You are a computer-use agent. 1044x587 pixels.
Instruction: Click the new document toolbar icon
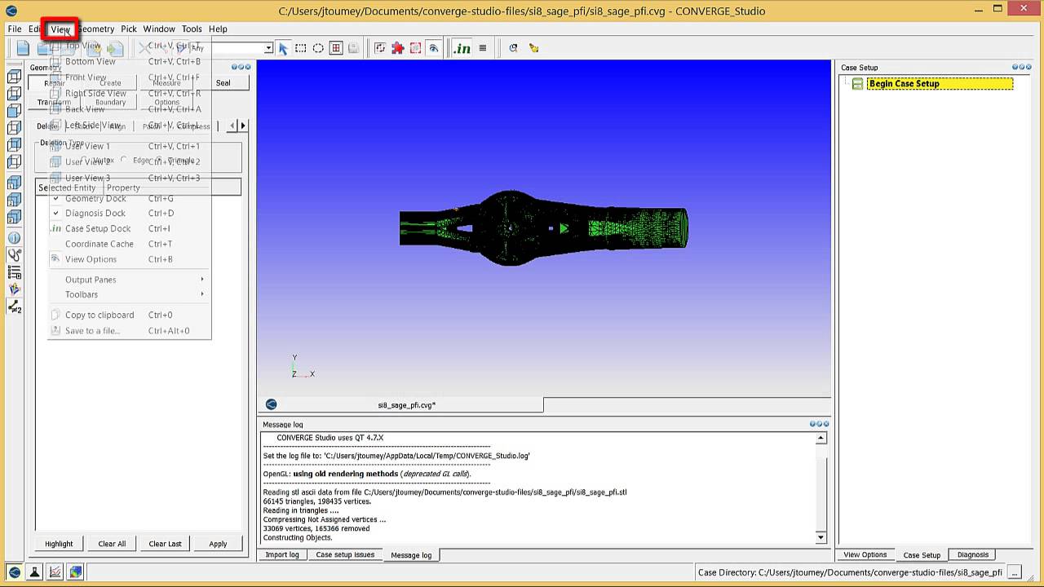pos(23,48)
